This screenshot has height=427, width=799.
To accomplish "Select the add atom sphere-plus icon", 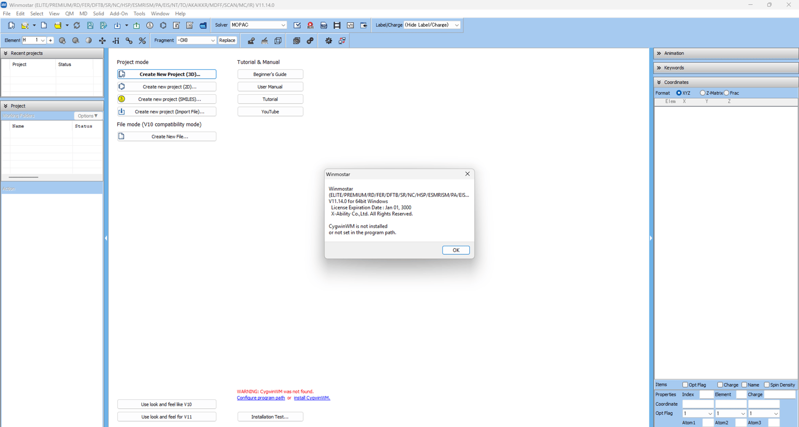I will (x=62, y=40).
